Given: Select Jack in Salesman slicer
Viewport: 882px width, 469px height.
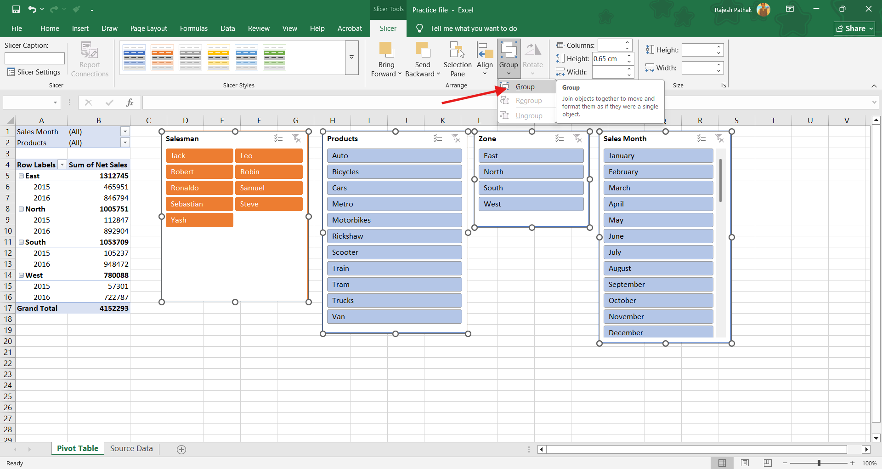Looking at the screenshot, I should click(x=199, y=156).
